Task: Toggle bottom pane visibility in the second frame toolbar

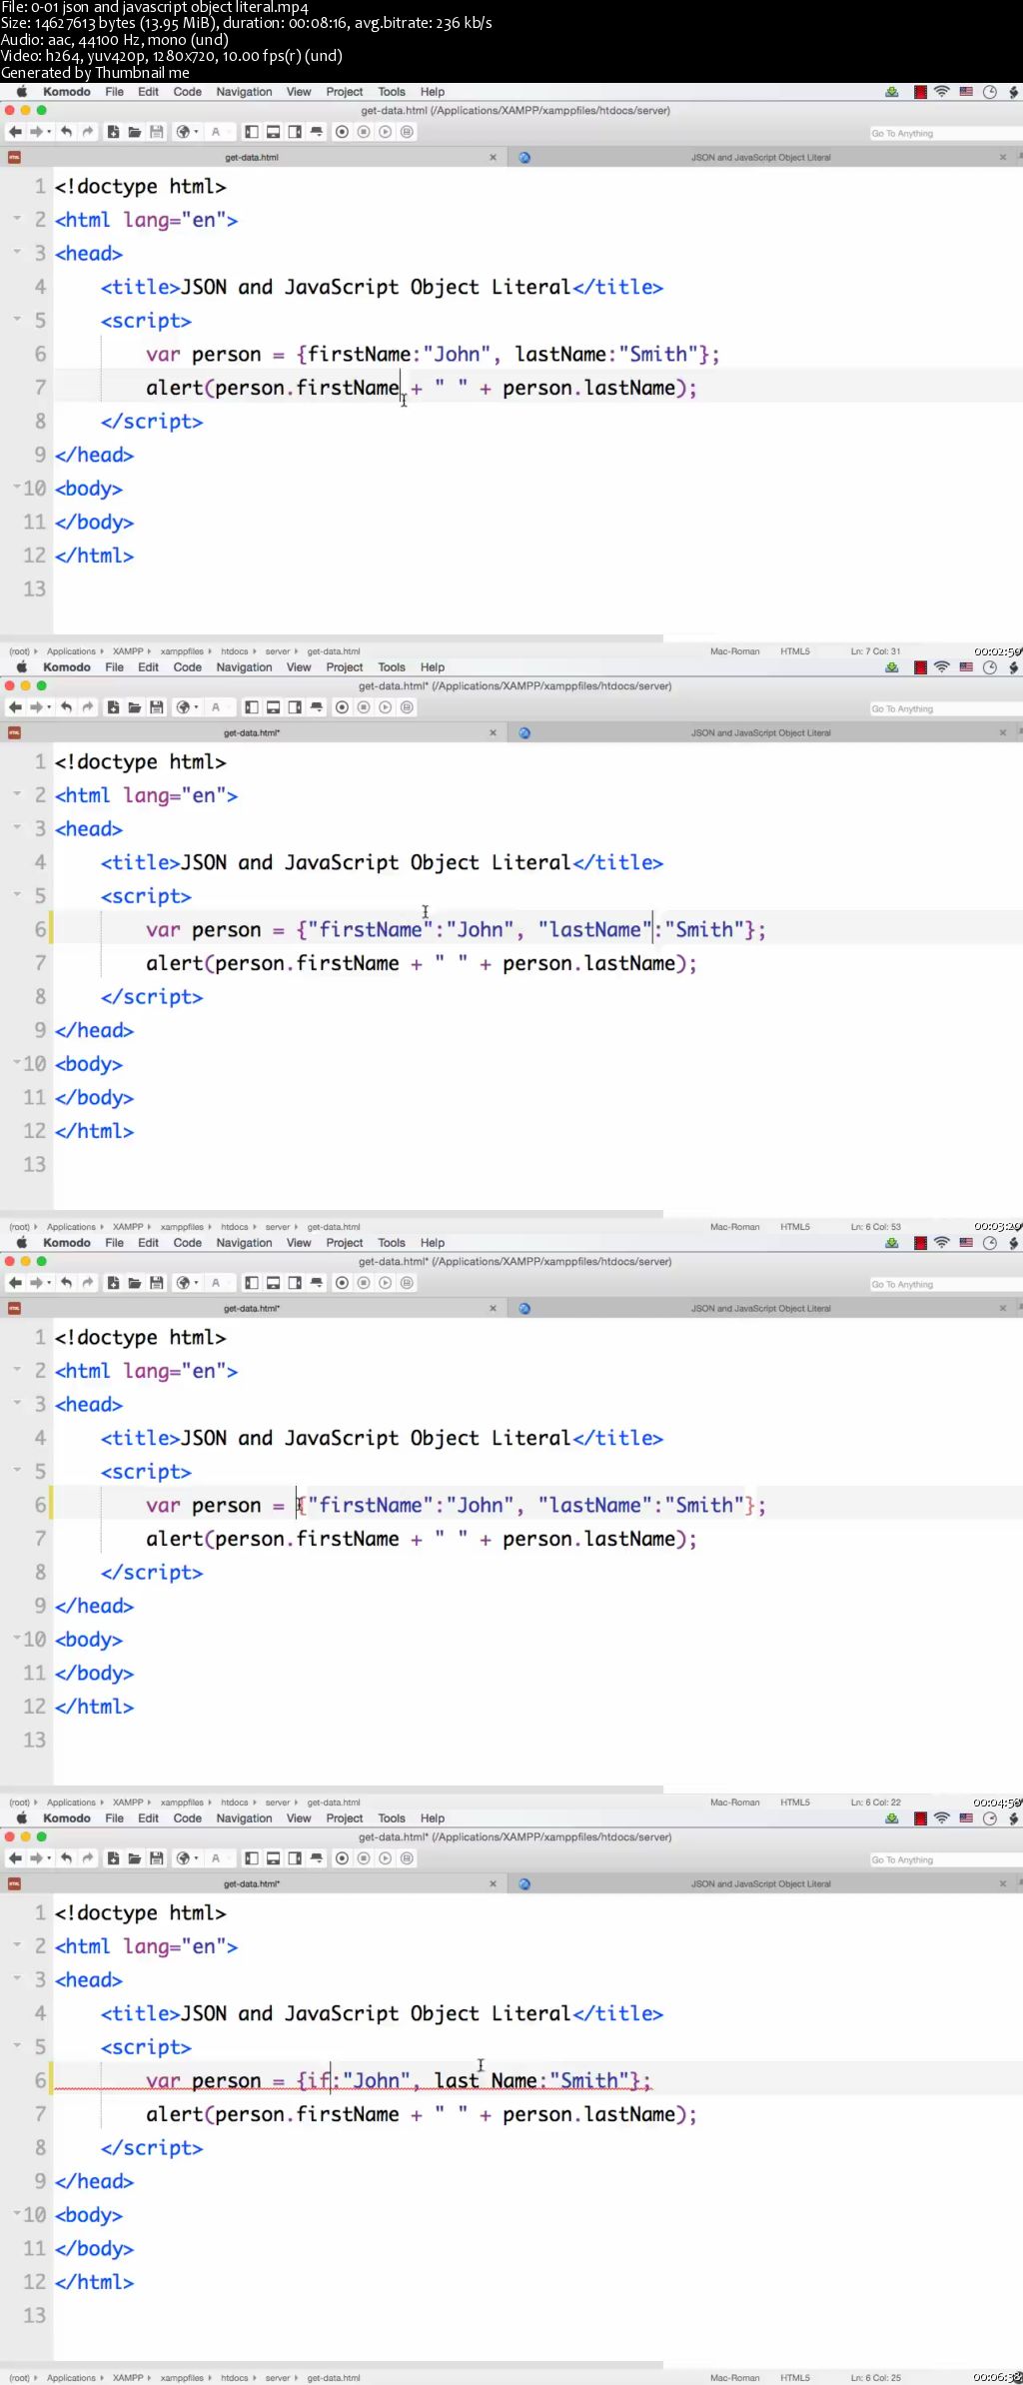Action: (x=273, y=707)
